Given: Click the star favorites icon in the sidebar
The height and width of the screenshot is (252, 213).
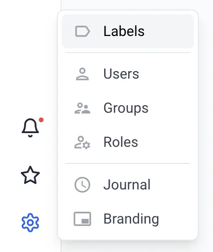Looking at the screenshot, I should coord(30,175).
